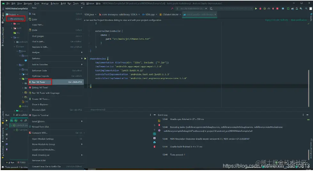Click the Profile gauge icon in toolbar

[x=269, y=9]
